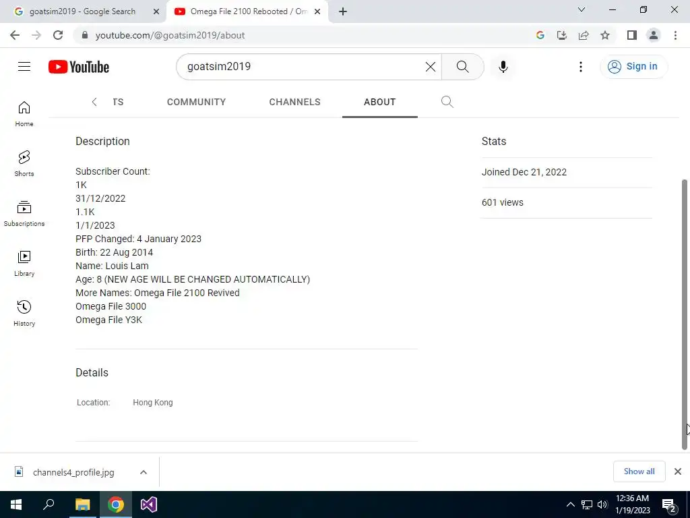Open Shorts in the sidebar
Viewport: 690px width, 518px height.
[x=24, y=163]
